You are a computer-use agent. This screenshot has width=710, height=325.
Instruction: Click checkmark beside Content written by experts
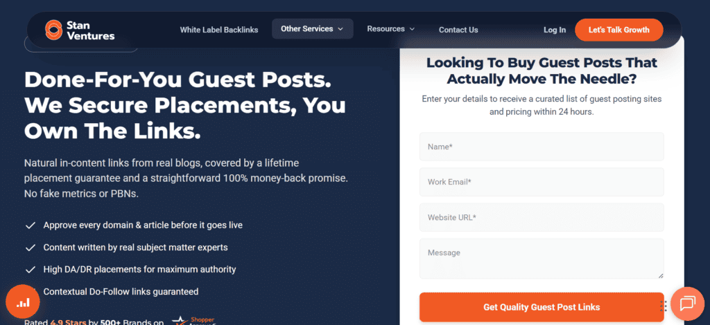pos(31,248)
